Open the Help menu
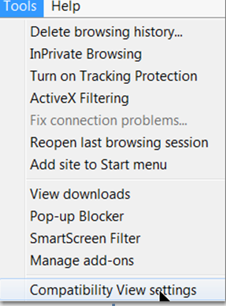This screenshot has height=306, width=226. point(66,7)
